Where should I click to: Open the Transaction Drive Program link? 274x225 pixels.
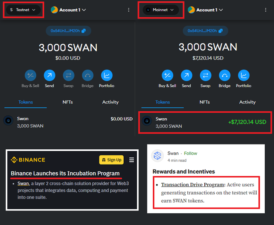[x=192, y=184]
